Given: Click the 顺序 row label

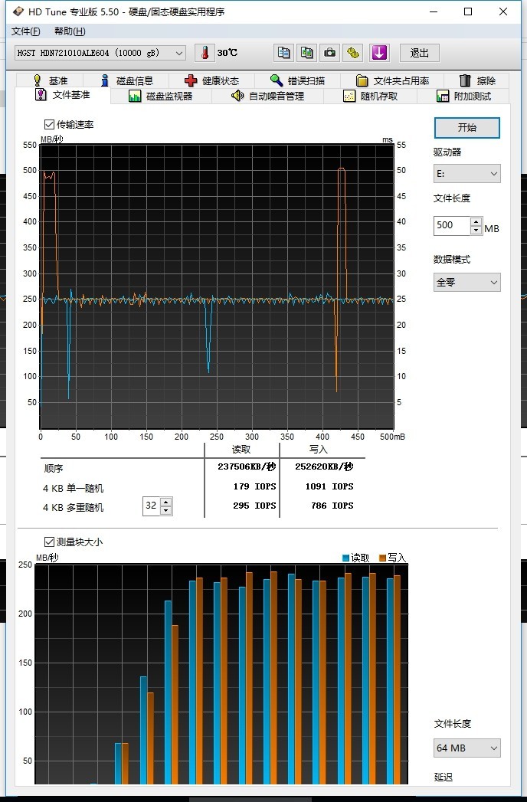Looking at the screenshot, I should click(x=53, y=468).
